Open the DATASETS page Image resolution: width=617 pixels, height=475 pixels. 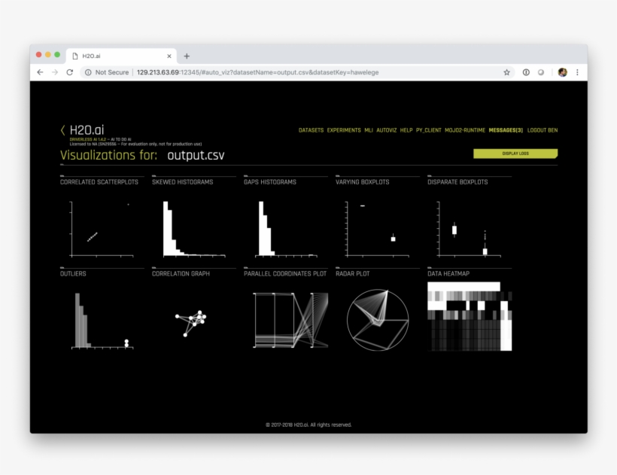tap(311, 129)
